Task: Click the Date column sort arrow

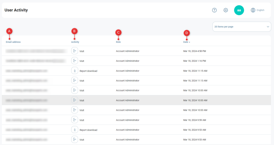Action: pyautogui.click(x=189, y=42)
